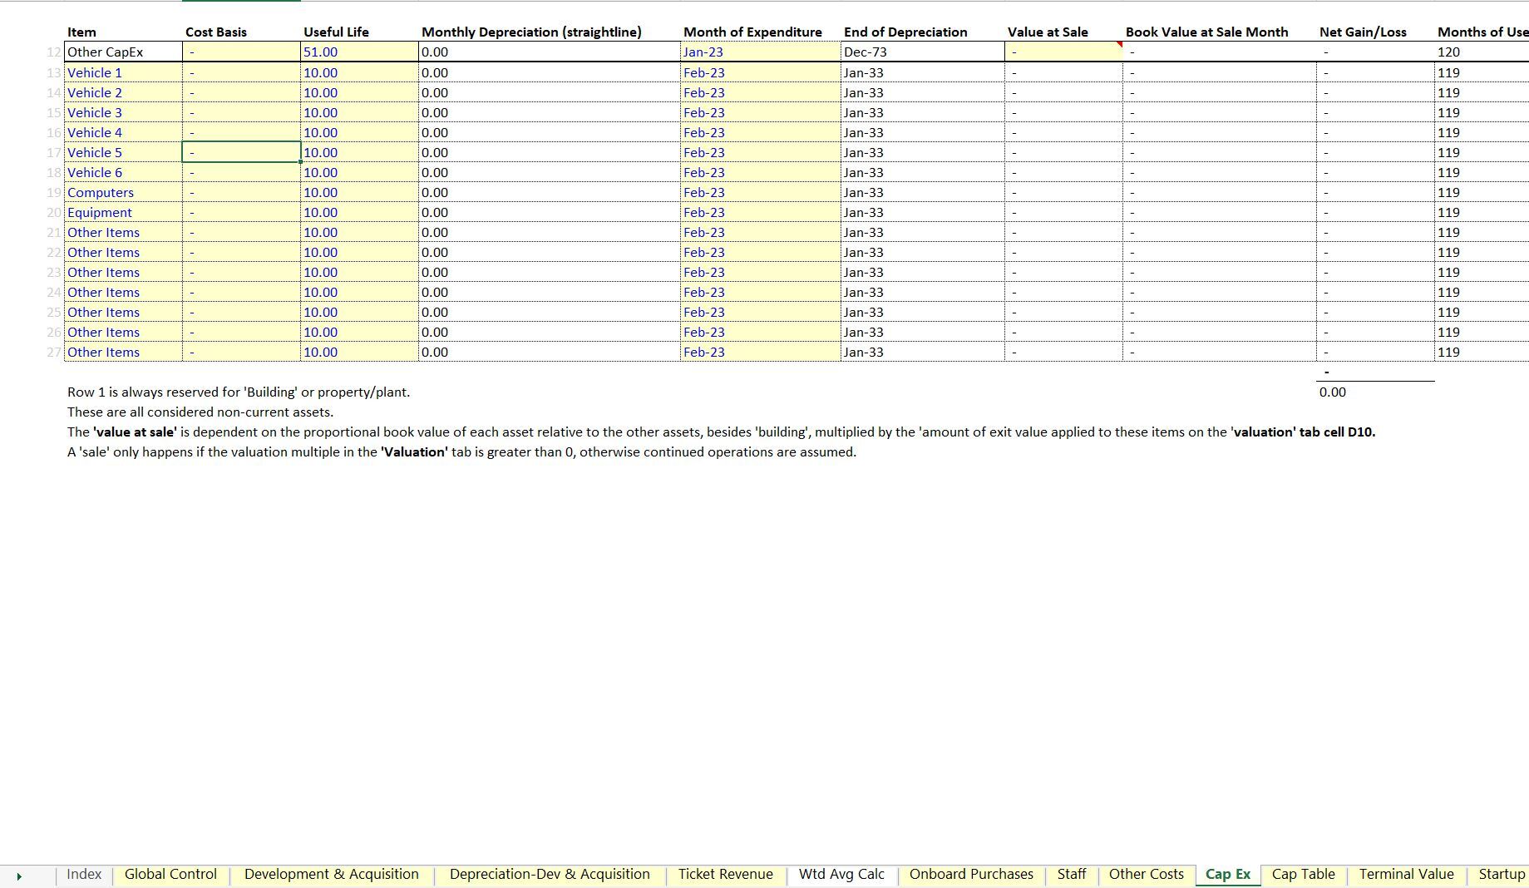Image resolution: width=1529 pixels, height=888 pixels.
Task: Open the Wtd Avg Calc tab
Action: 841,875
